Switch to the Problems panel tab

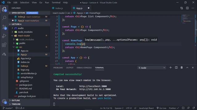pos(58,68)
